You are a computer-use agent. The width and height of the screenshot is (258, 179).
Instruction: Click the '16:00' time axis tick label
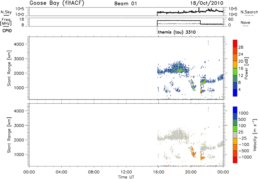[158, 172]
